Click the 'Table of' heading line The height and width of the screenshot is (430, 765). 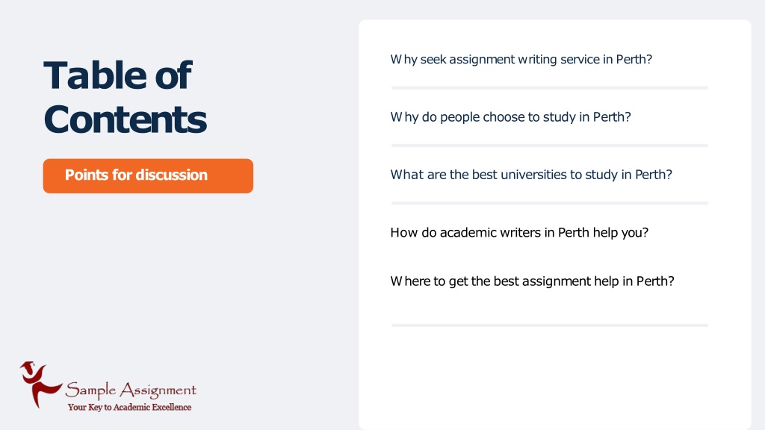[117, 75]
